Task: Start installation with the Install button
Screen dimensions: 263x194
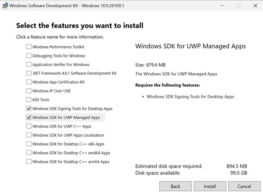Action: pyautogui.click(x=210, y=186)
